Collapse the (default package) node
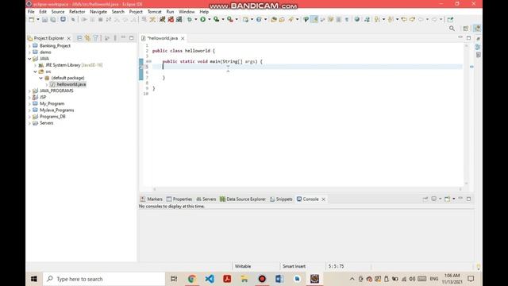The width and height of the screenshot is (508, 286). (x=40, y=78)
